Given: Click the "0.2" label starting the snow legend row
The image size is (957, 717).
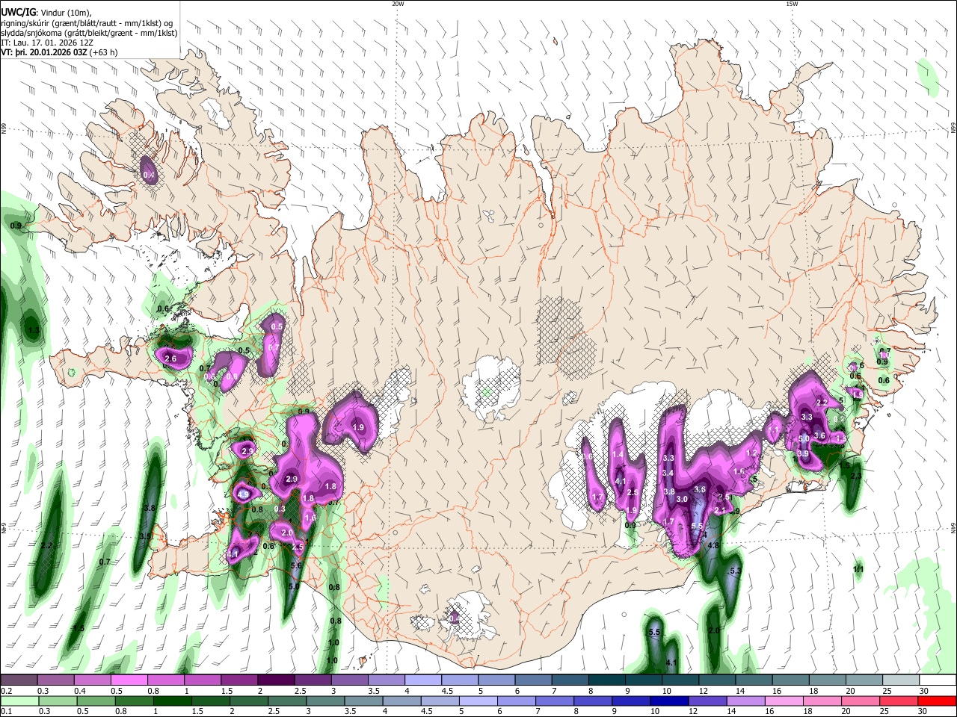Looking at the screenshot, I should (x=6, y=691).
